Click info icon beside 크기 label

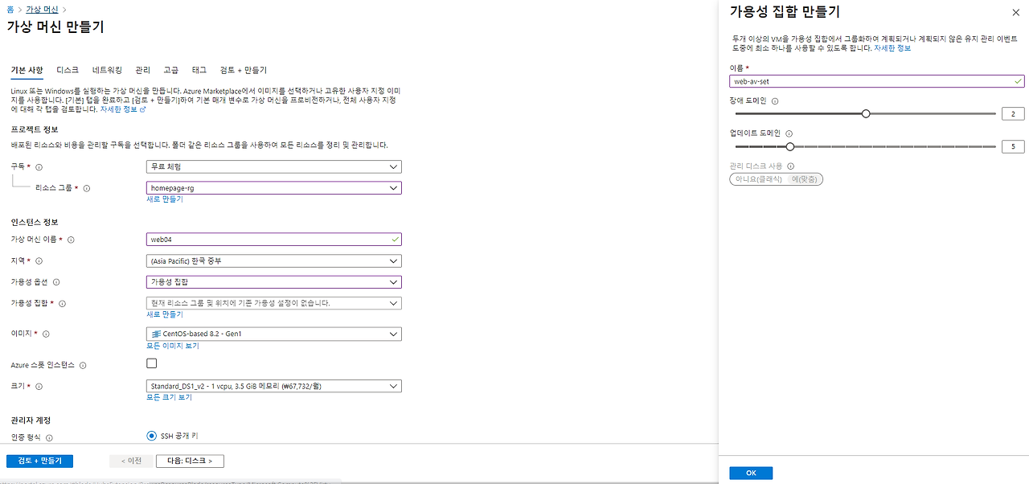(39, 387)
